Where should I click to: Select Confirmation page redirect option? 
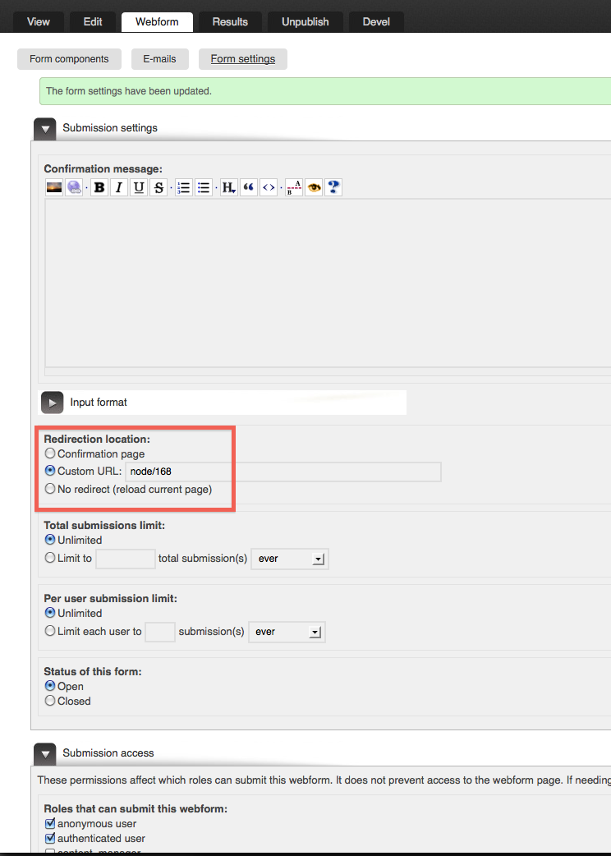tap(50, 453)
